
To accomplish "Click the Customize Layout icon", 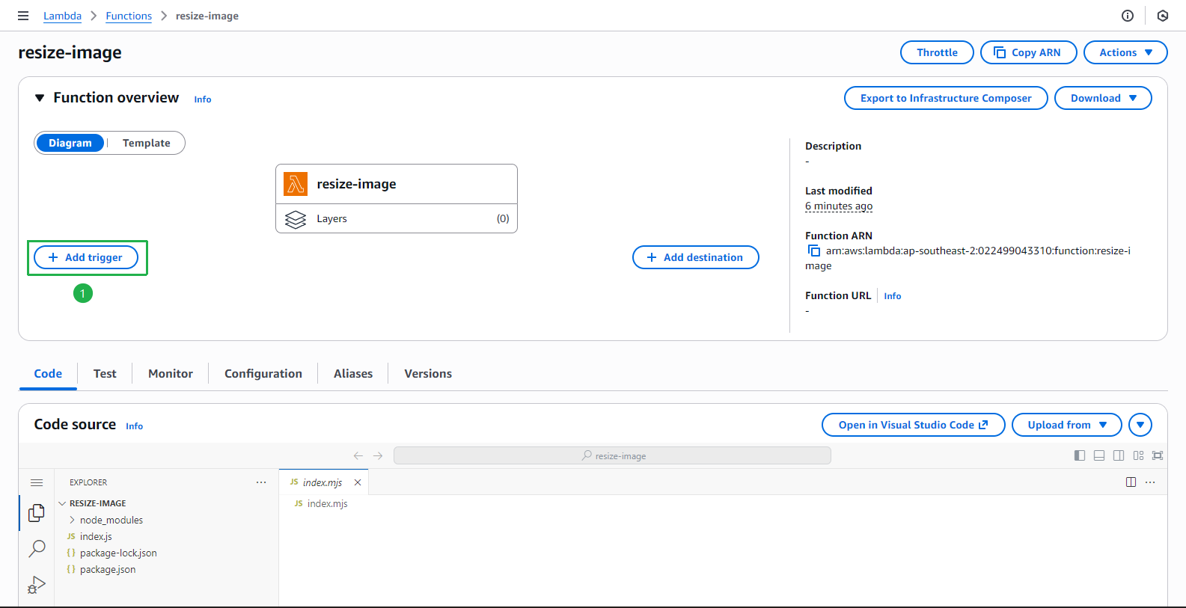I will (1138, 455).
